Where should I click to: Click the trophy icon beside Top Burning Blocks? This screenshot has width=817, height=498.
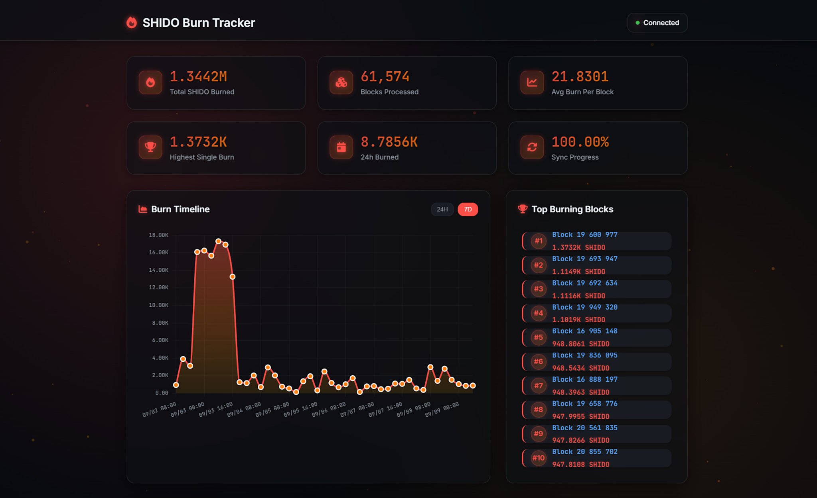pos(523,209)
